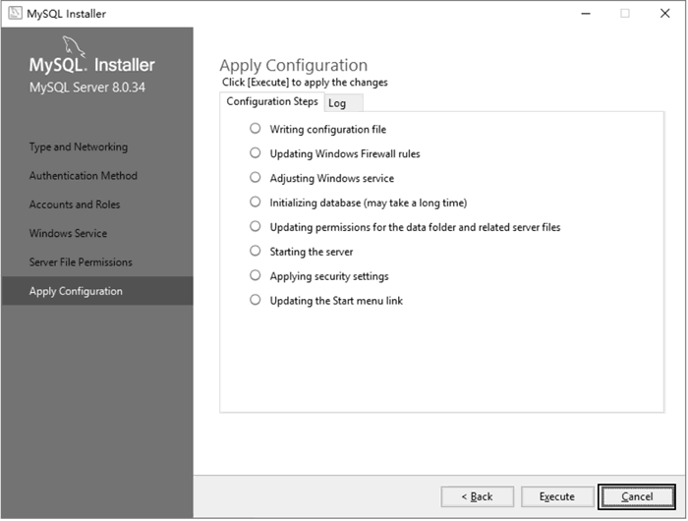Select the Applying security settings indicator

(x=255, y=275)
